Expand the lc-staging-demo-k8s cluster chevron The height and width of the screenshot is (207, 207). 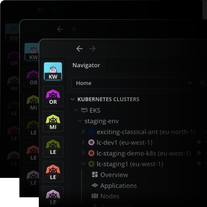coord(83,153)
